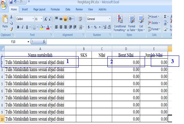Select column A header
Screen dimensions: 184x124
click(40, 49)
